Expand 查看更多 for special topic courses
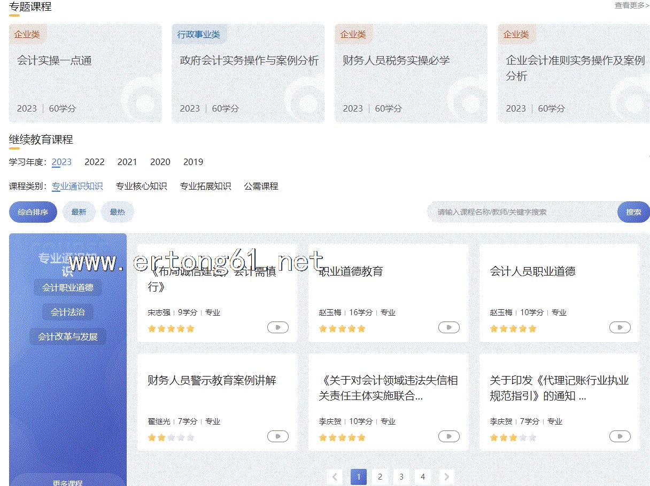The image size is (650, 486). (x=631, y=5)
